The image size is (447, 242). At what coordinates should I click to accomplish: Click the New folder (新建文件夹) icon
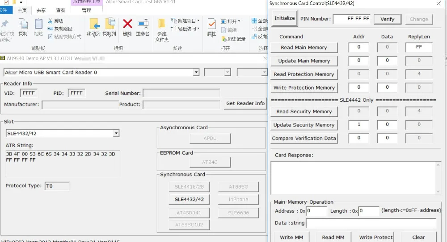(x=162, y=24)
